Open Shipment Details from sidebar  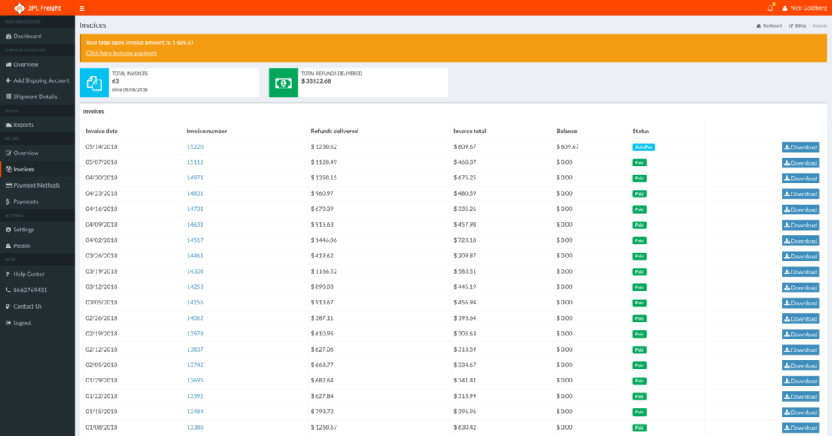pyautogui.click(x=35, y=97)
